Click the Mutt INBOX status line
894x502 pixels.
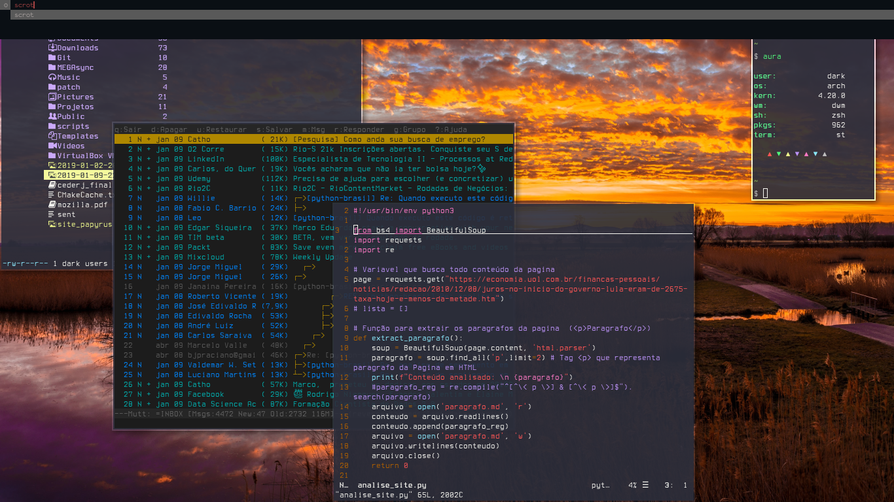(x=224, y=414)
